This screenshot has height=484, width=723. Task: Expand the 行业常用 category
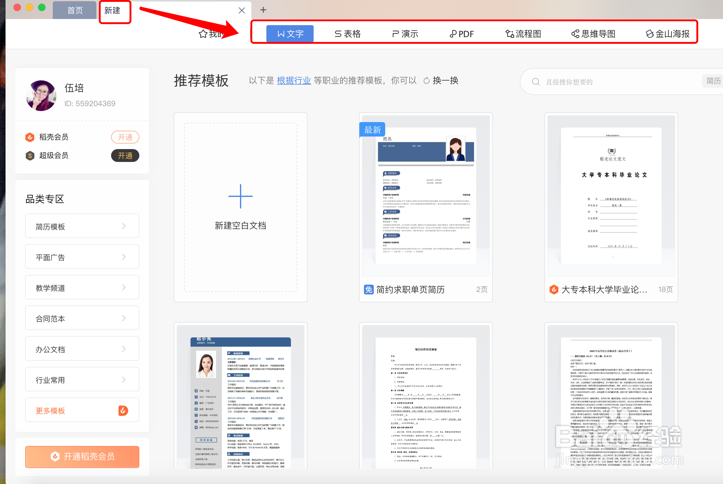tap(82, 379)
